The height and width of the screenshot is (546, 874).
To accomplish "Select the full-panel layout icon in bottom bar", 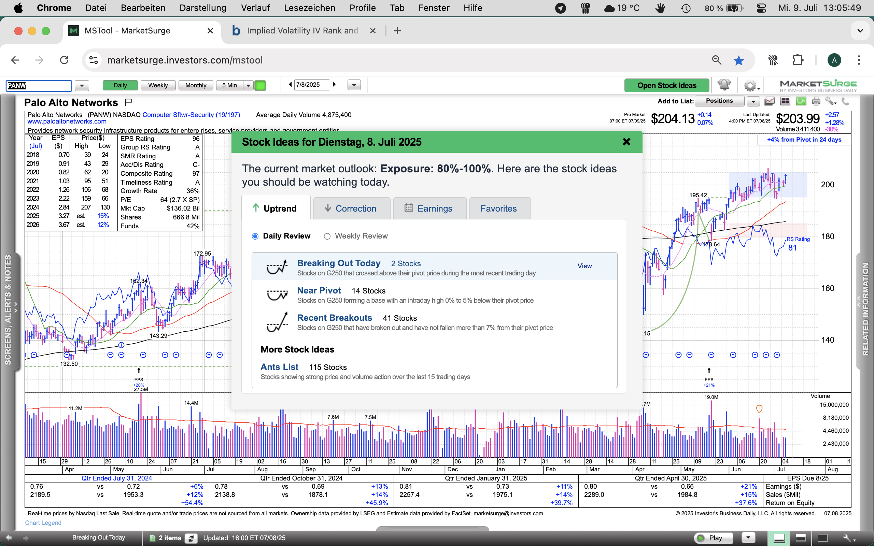I will (x=823, y=538).
